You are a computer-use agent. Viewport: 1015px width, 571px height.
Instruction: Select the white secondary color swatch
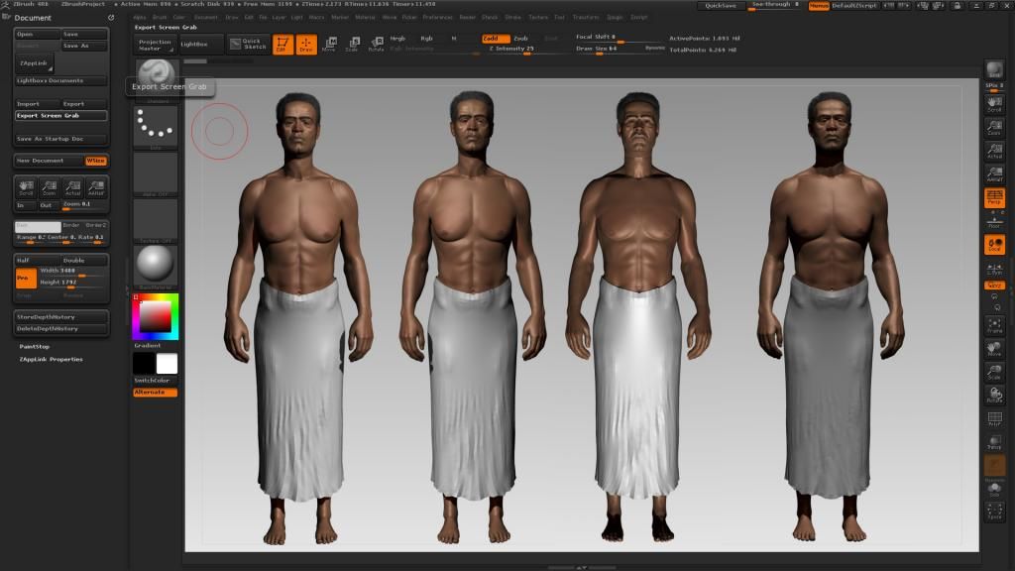167,364
